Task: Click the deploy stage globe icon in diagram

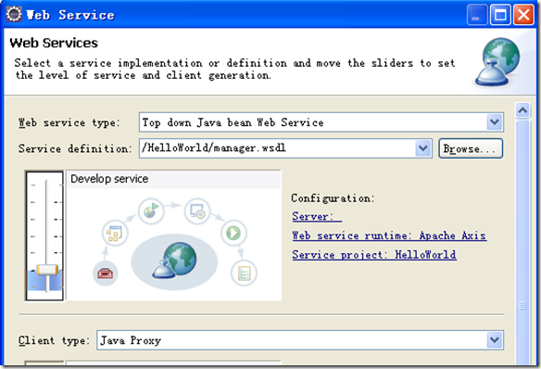Action: coord(151,210)
